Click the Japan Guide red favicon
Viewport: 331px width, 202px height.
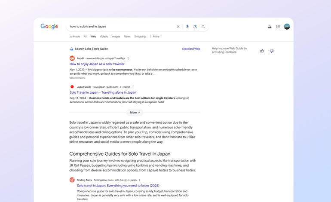pos(72,87)
